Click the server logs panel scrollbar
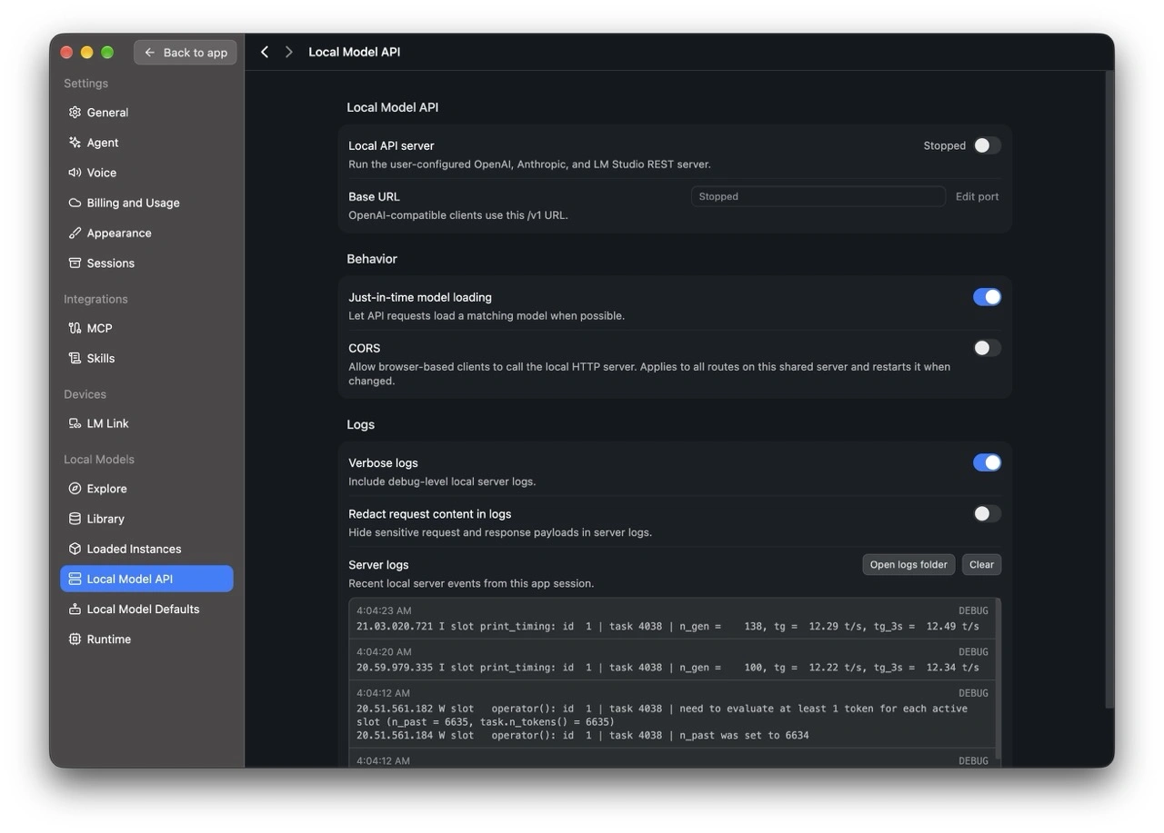The image size is (1164, 833). (x=998, y=679)
